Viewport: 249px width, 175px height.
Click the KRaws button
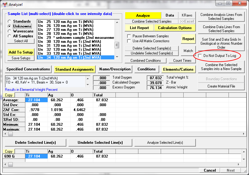pyautogui.click(x=187, y=16)
